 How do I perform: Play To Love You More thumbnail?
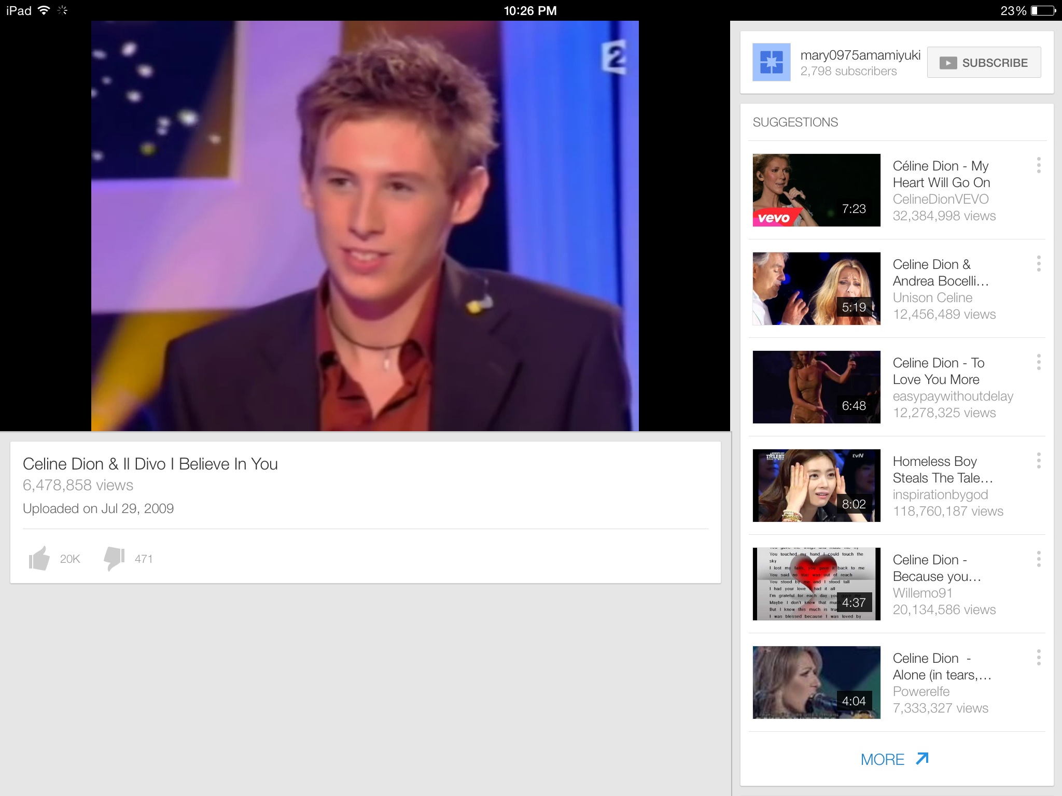[816, 387]
